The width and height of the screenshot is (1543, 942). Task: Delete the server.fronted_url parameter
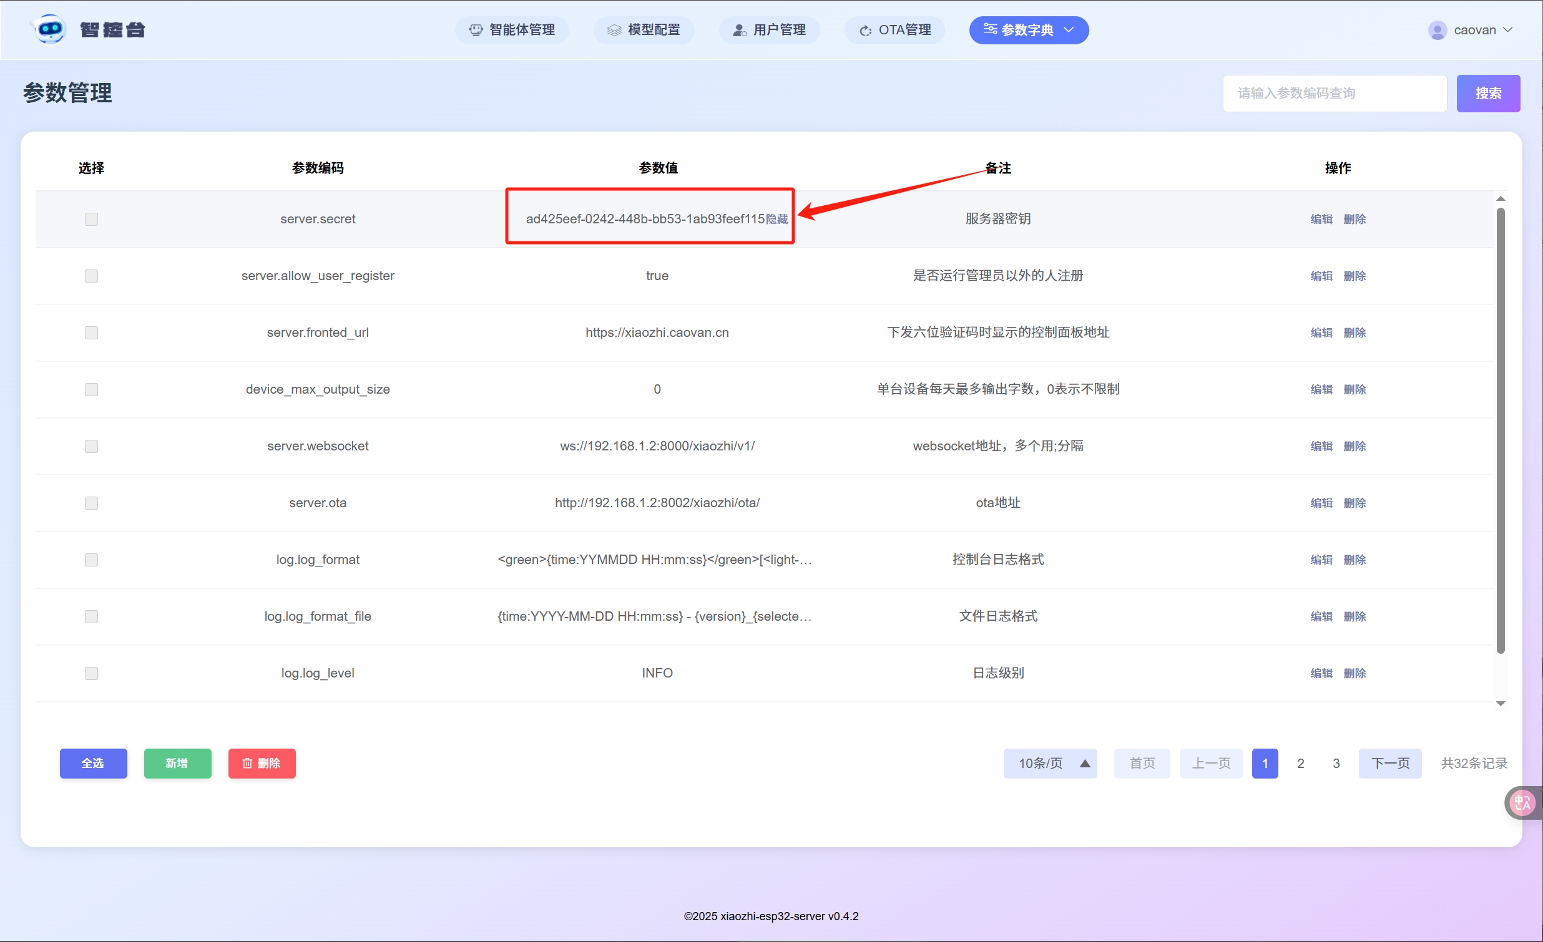pyautogui.click(x=1354, y=333)
